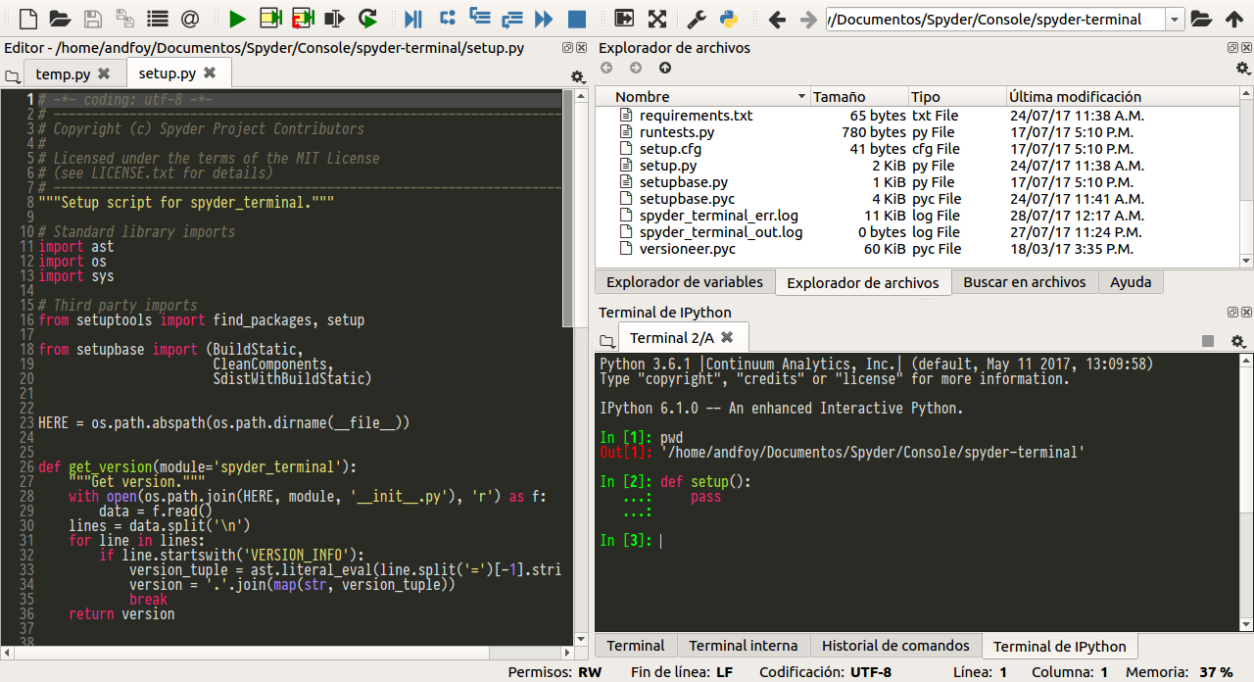This screenshot has height=682, width=1254.
Task: Switch to the temp.py tab
Action: (63, 72)
